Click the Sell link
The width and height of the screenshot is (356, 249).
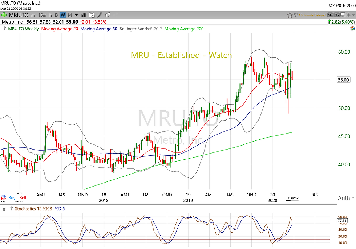click(x=23, y=198)
